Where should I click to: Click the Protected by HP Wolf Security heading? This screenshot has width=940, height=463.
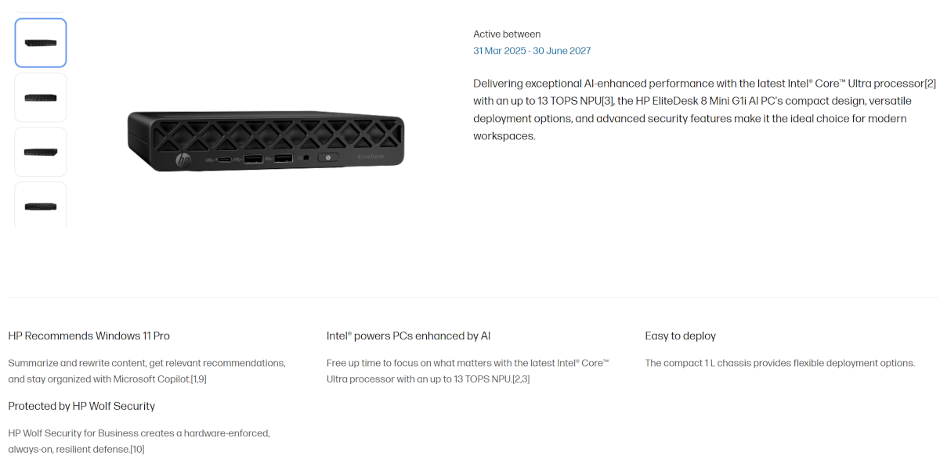pyautogui.click(x=81, y=407)
